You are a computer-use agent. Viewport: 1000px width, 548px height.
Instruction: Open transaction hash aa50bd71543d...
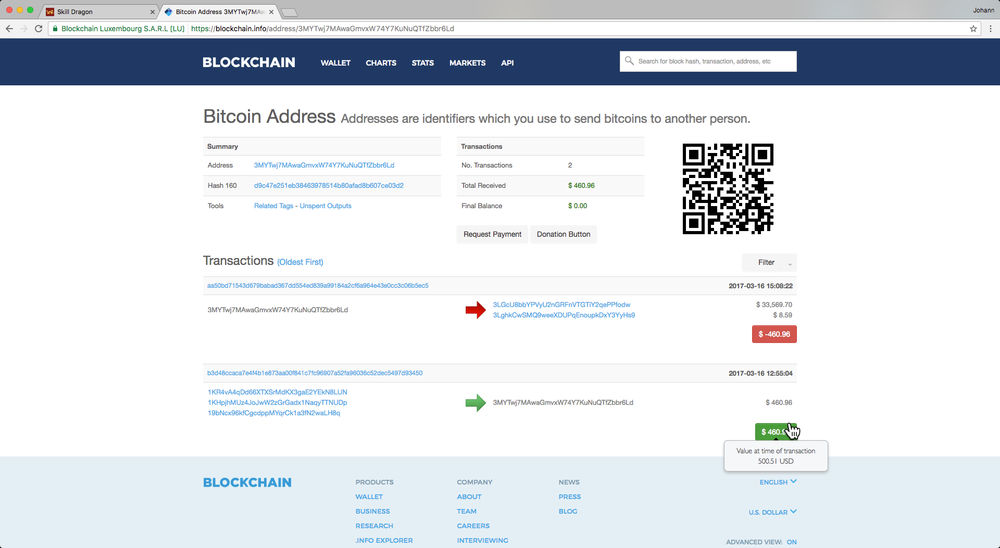click(x=318, y=285)
